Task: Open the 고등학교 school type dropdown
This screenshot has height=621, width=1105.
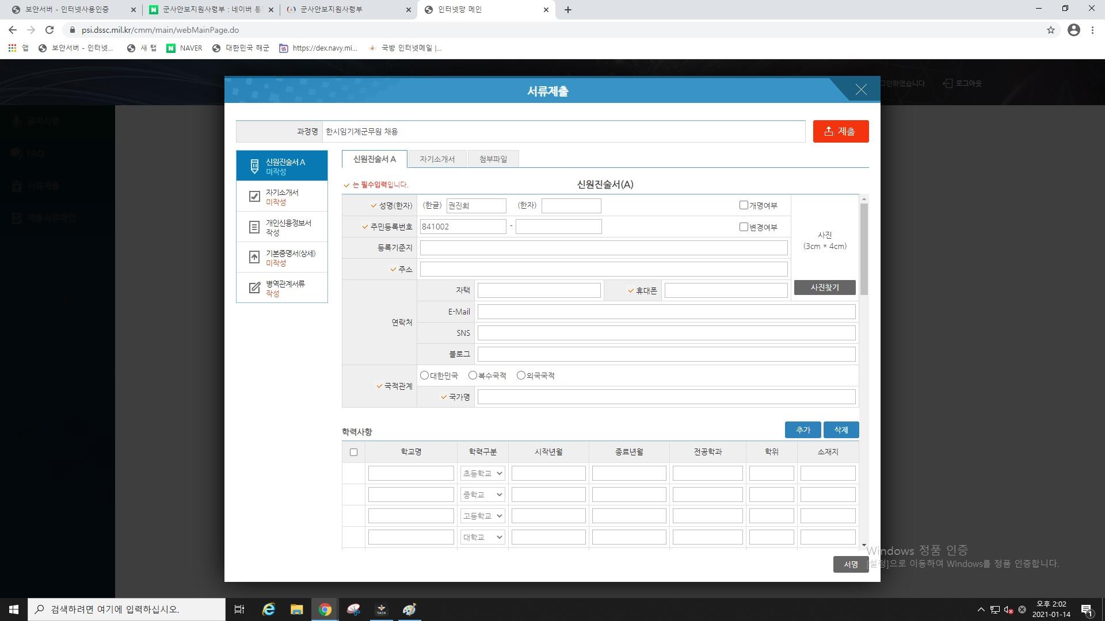Action: (x=482, y=516)
